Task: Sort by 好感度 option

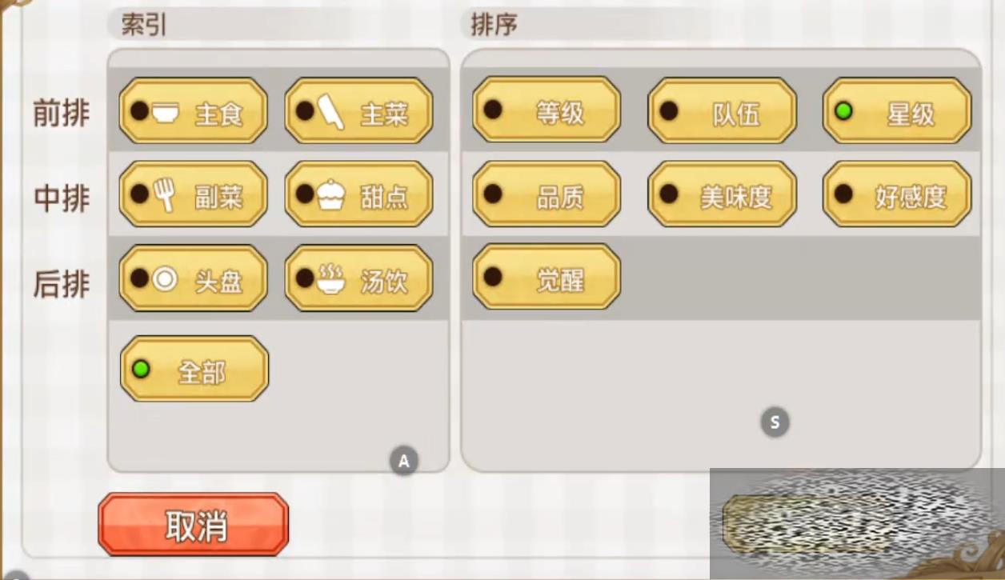Action: pyautogui.click(x=897, y=194)
